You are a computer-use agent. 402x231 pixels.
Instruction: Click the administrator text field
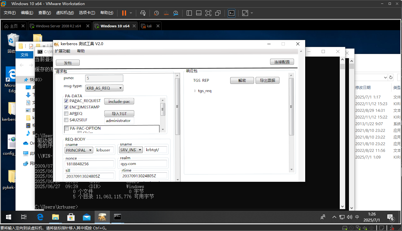(119, 121)
